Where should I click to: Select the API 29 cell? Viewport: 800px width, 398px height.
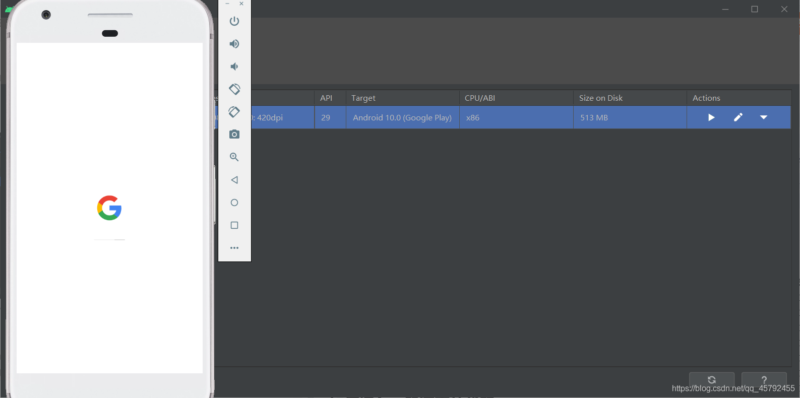[x=330, y=117]
